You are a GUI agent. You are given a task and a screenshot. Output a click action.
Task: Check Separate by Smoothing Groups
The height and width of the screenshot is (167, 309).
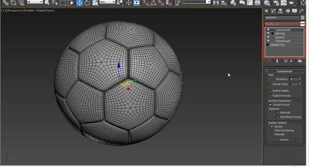[x=277, y=117]
